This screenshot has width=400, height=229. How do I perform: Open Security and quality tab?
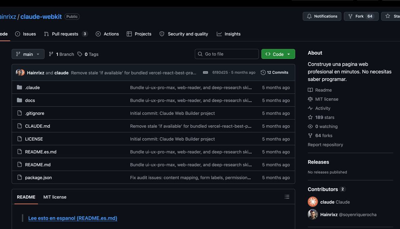184,34
